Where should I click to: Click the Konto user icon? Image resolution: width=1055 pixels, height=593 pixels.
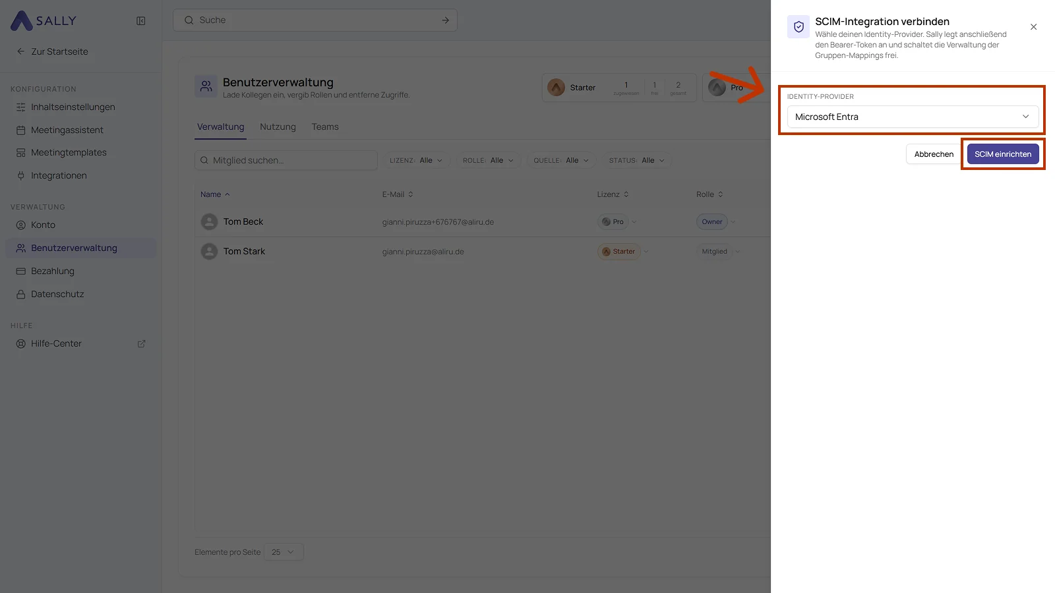tap(21, 225)
